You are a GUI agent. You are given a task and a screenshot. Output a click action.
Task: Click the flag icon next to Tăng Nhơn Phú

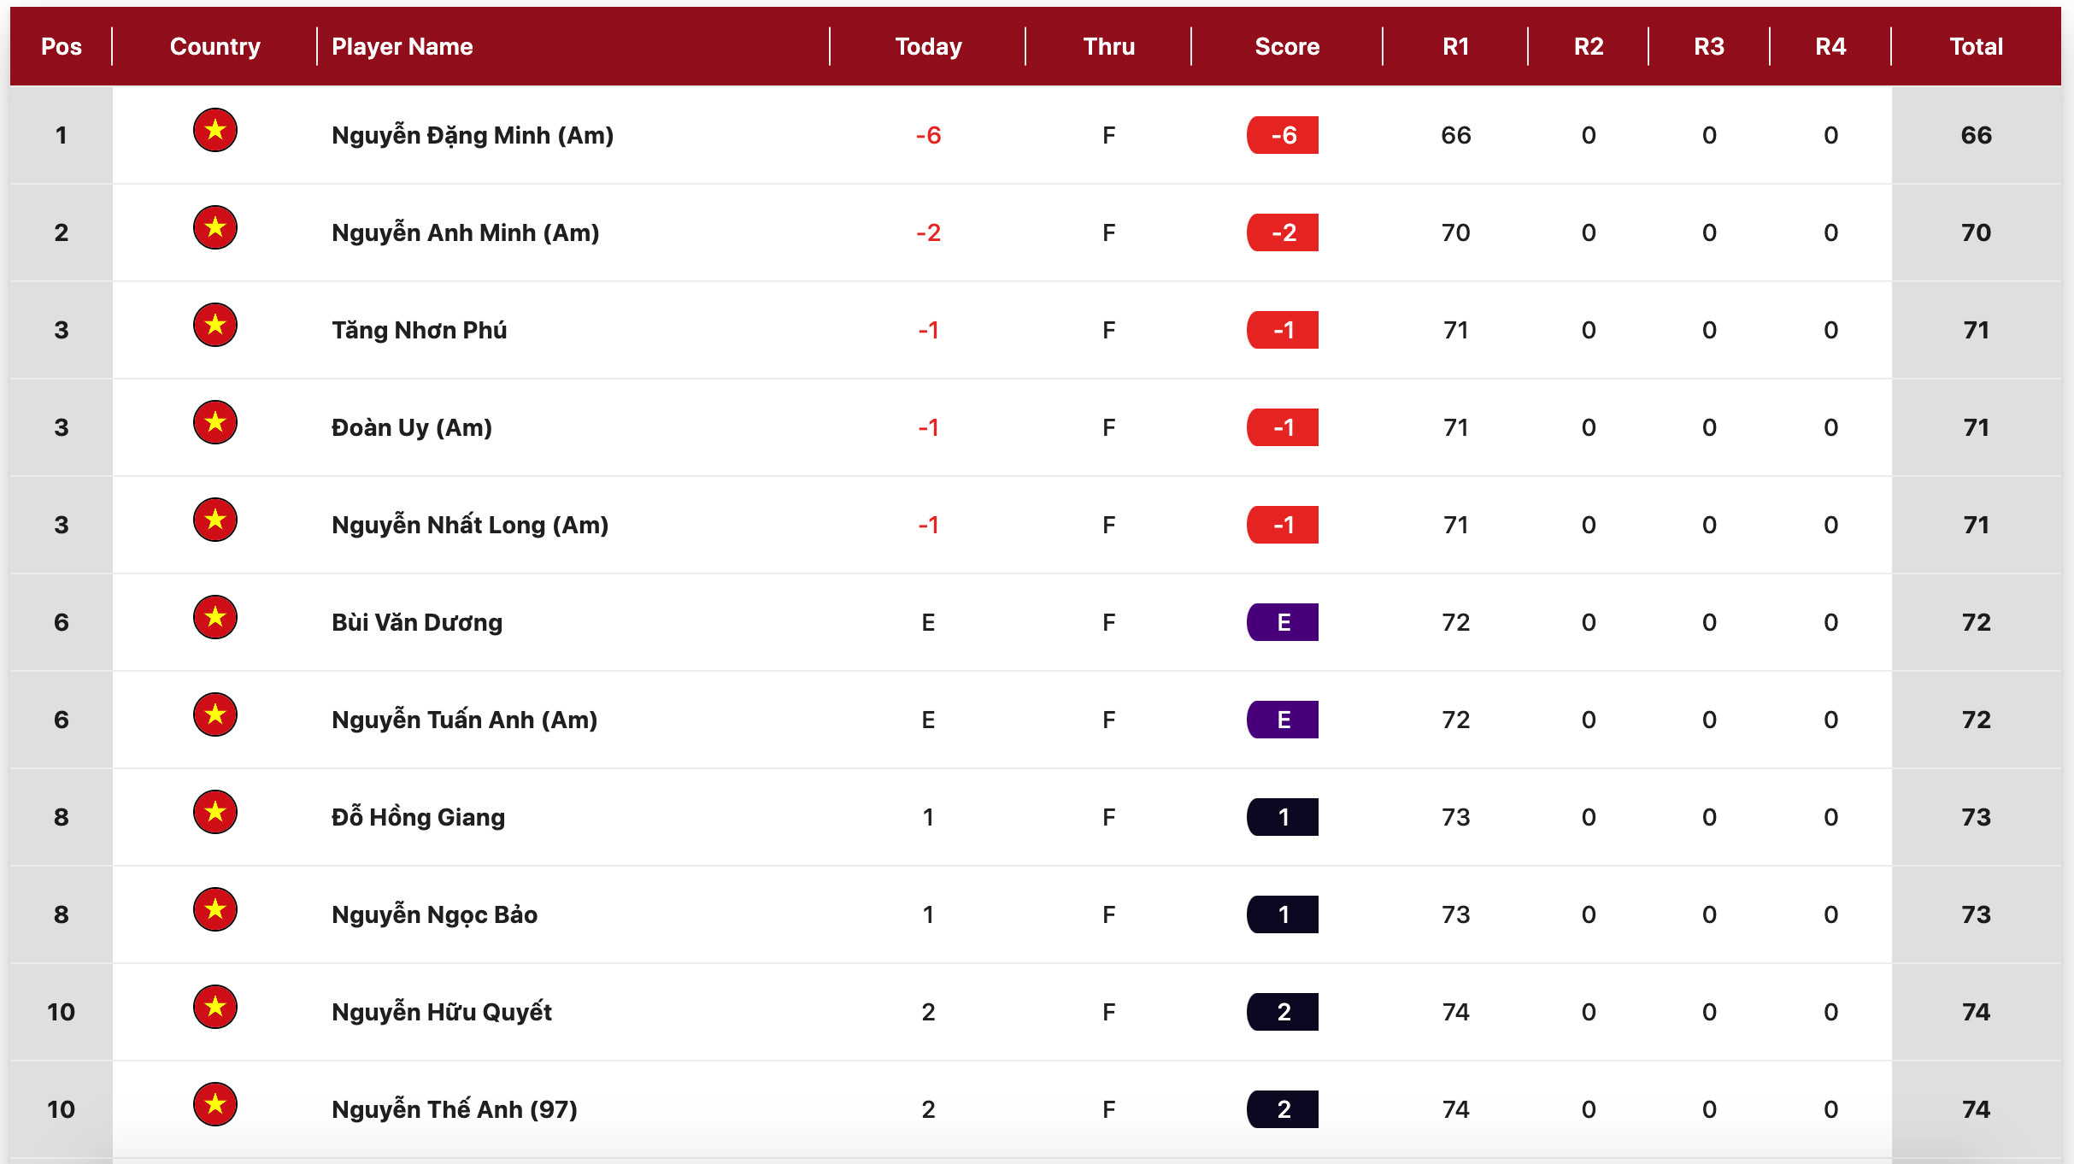point(214,325)
